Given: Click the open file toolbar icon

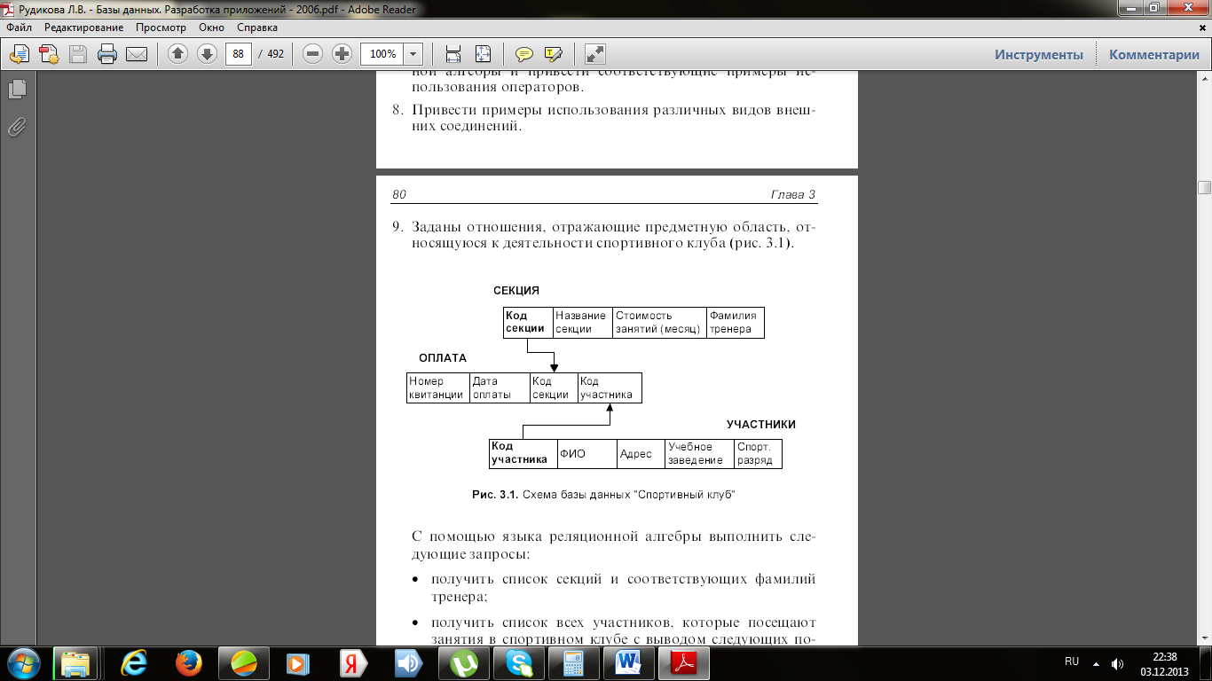Looking at the screenshot, I should tap(20, 54).
